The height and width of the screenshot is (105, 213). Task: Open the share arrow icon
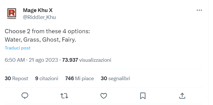coord(182,96)
